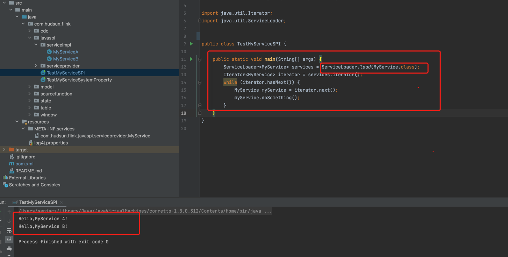Toggle scroll to end in console

[9, 240]
